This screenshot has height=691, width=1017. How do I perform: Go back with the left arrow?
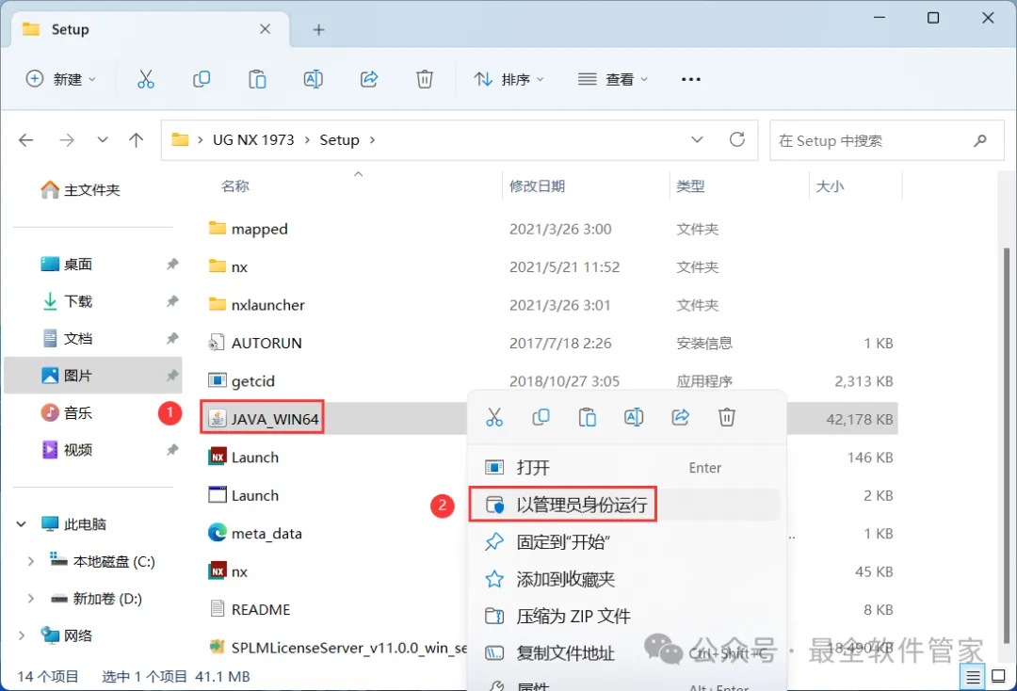coord(26,140)
